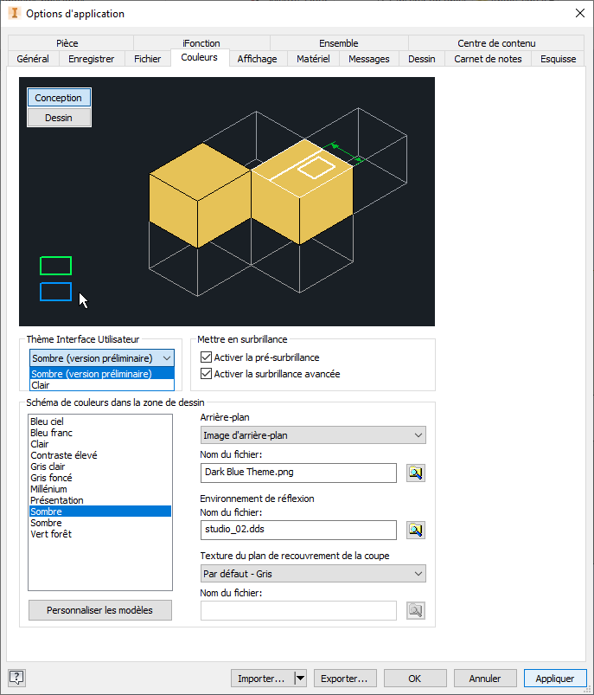Click the disabled texture file browse icon
Viewport: 594px width, 695px height.
pos(416,611)
